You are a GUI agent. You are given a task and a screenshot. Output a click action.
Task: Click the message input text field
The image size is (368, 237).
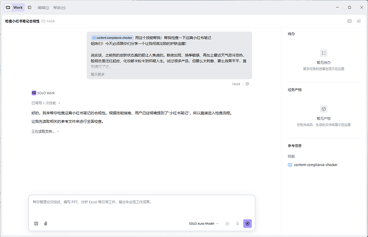point(142,206)
